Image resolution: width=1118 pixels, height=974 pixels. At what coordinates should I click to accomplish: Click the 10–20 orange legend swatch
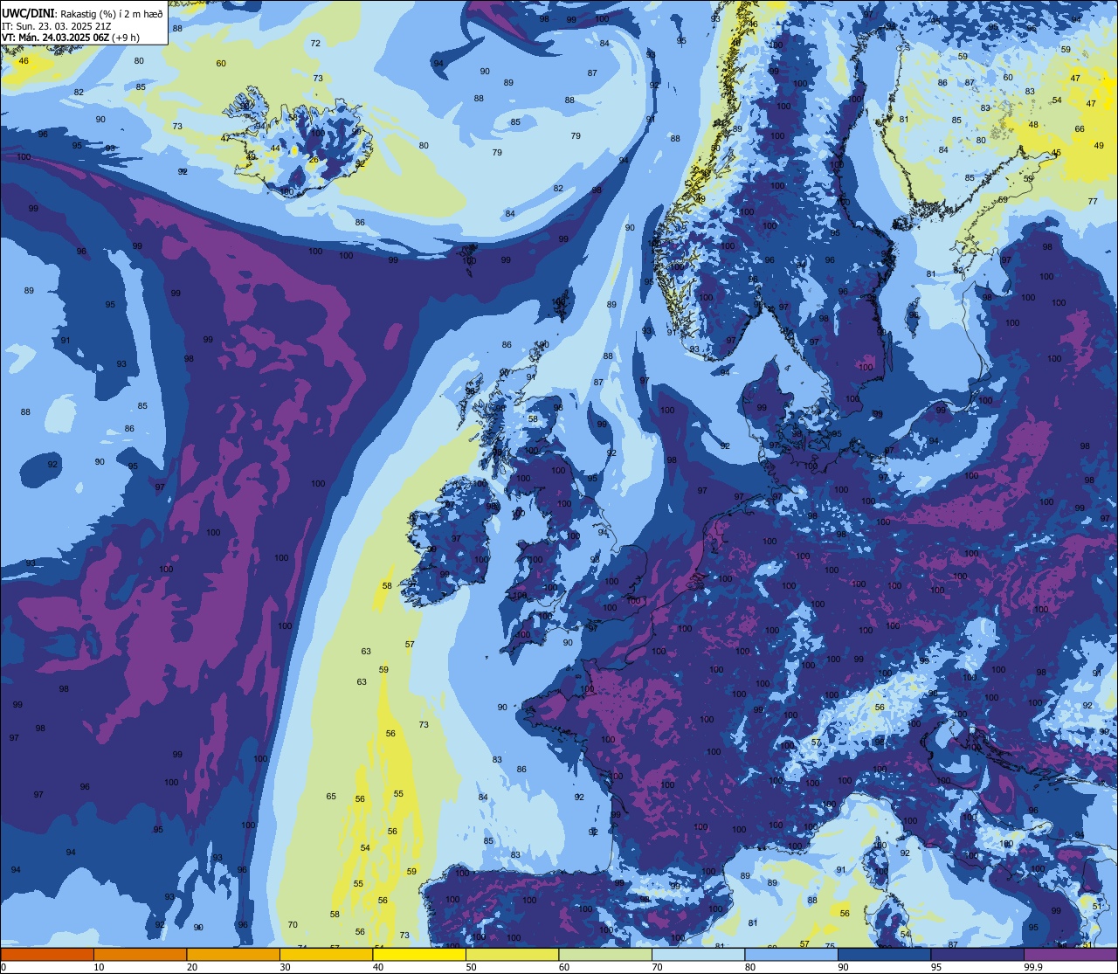pyautogui.click(x=140, y=954)
